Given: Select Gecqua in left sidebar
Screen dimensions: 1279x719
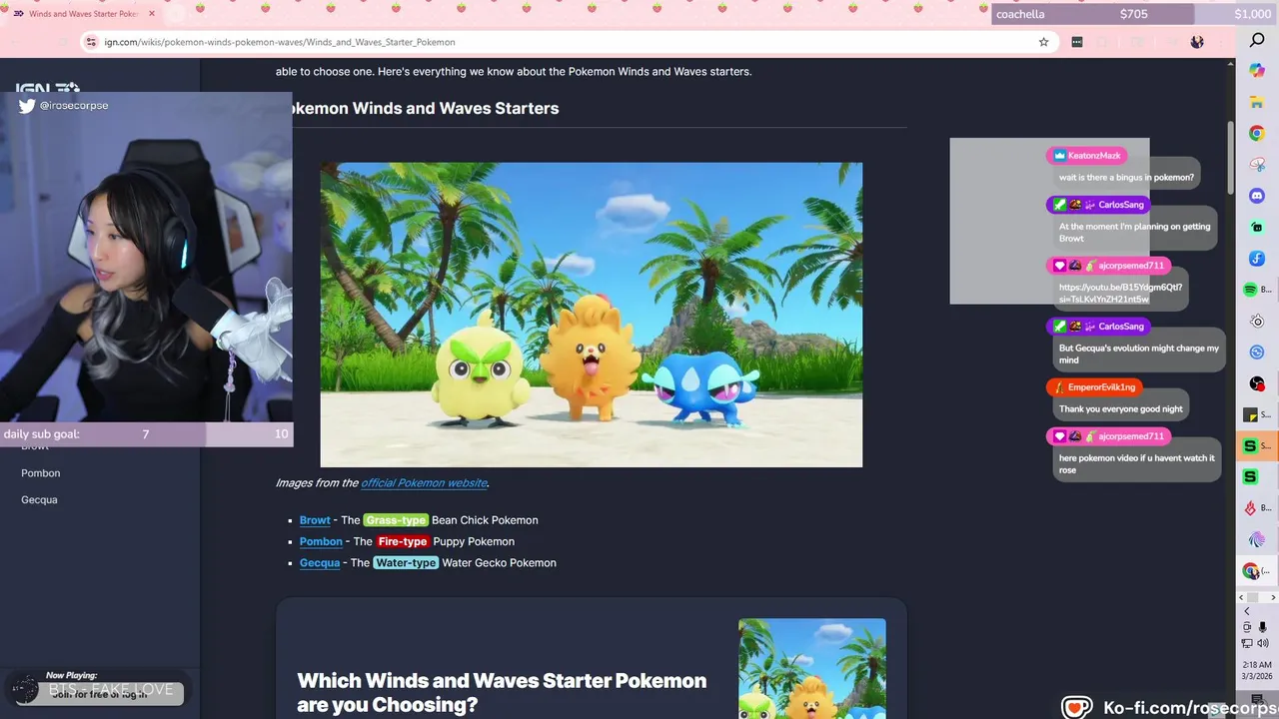Looking at the screenshot, I should pyautogui.click(x=39, y=499).
